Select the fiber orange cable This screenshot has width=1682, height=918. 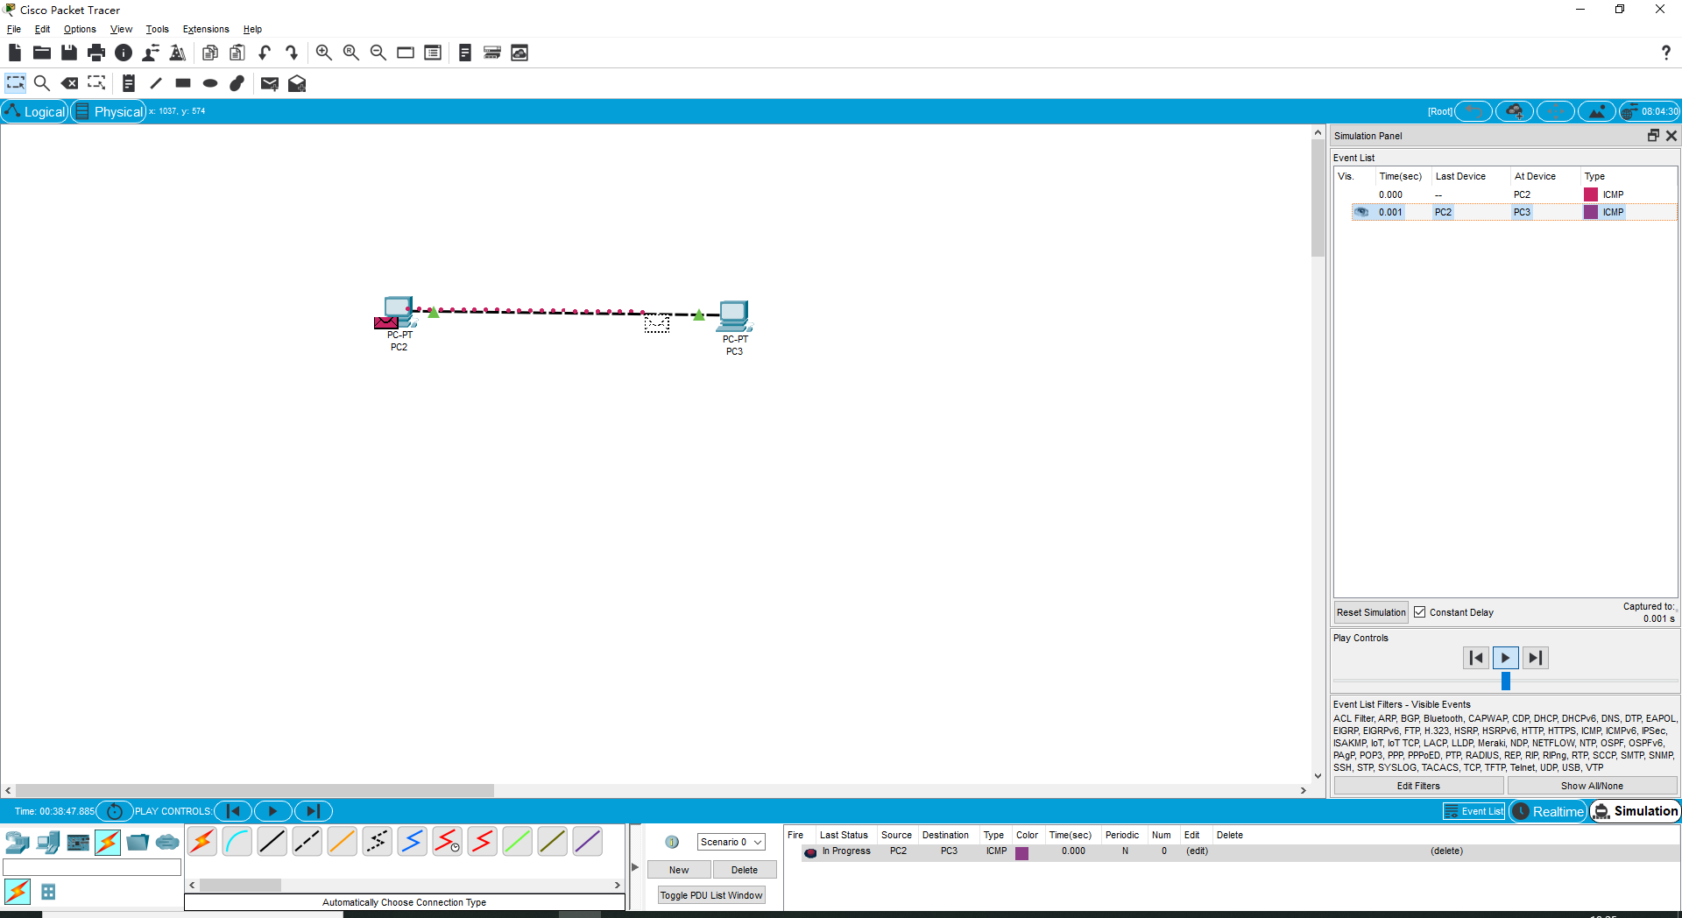(x=343, y=842)
